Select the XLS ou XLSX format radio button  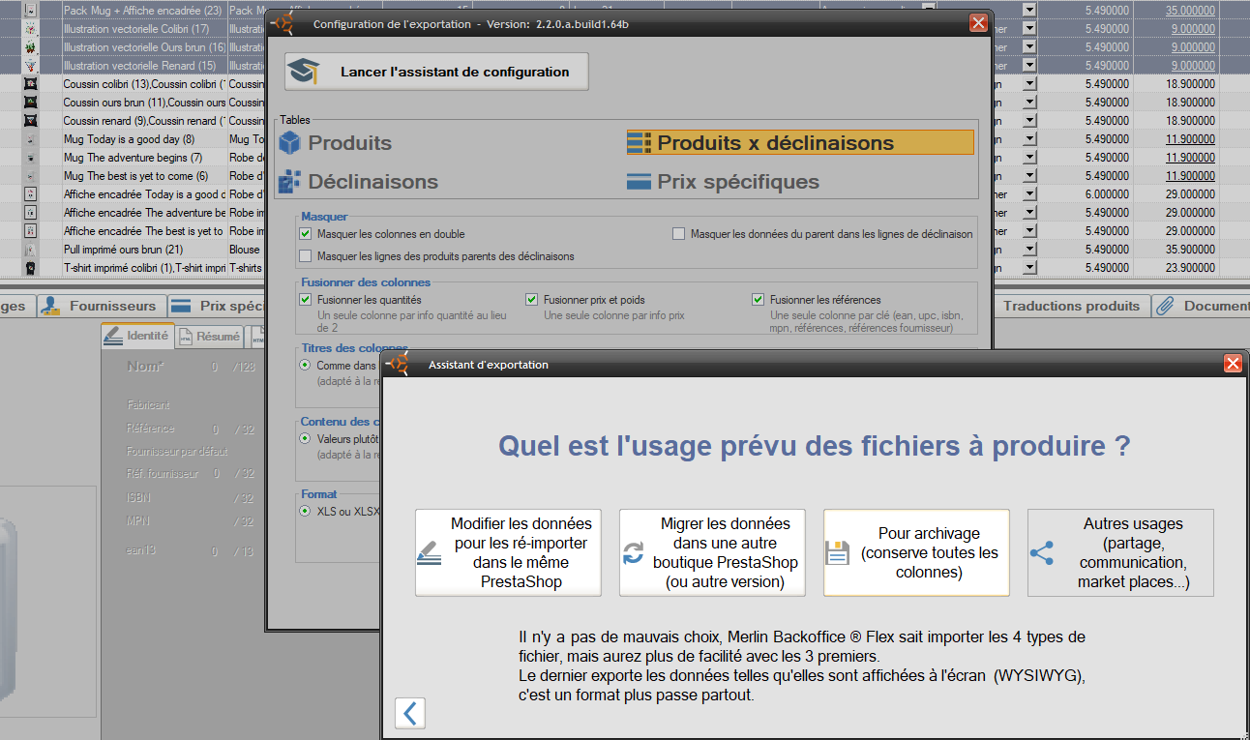(306, 511)
